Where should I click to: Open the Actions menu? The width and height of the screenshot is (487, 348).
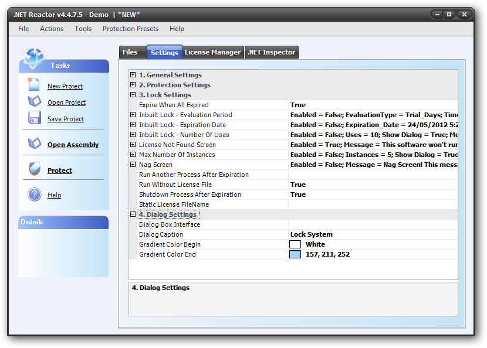tap(52, 29)
